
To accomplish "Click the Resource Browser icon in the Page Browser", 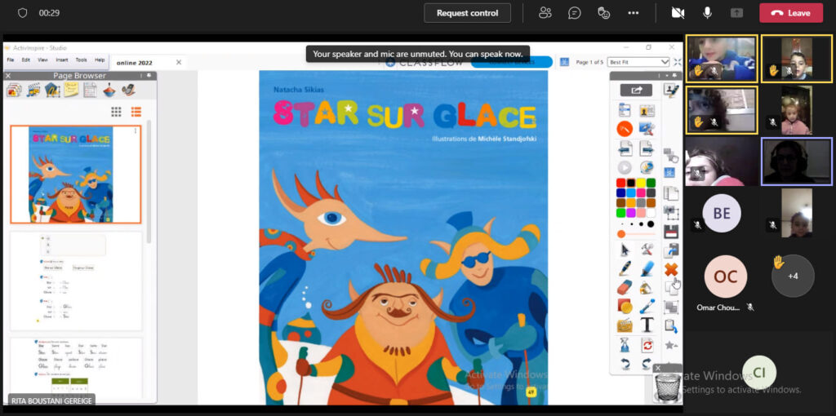I will pyautogui.click(x=33, y=90).
